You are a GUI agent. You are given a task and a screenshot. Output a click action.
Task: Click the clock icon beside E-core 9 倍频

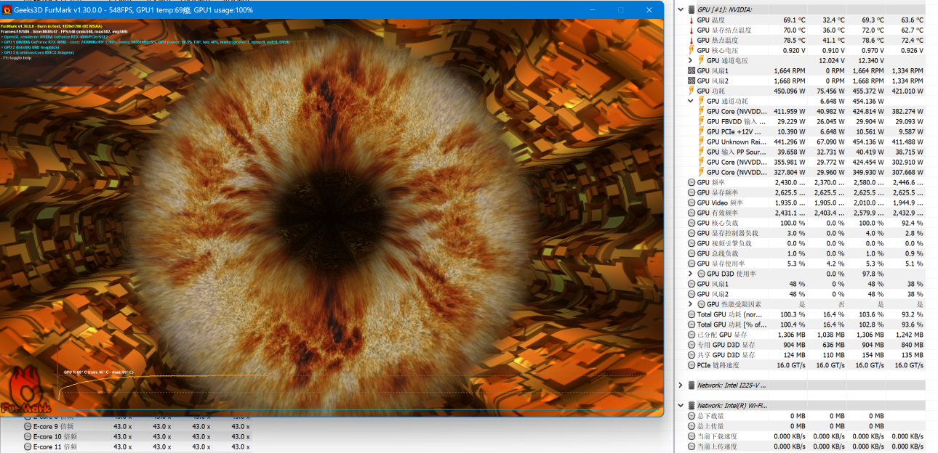point(28,427)
